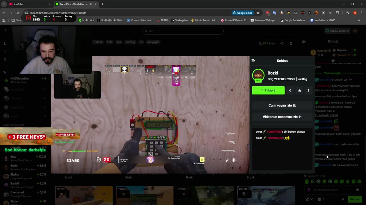Open the clip thumbnail with duration 02:46

(144, 195)
